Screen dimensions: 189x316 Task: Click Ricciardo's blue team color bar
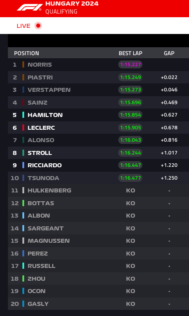coord(23,165)
